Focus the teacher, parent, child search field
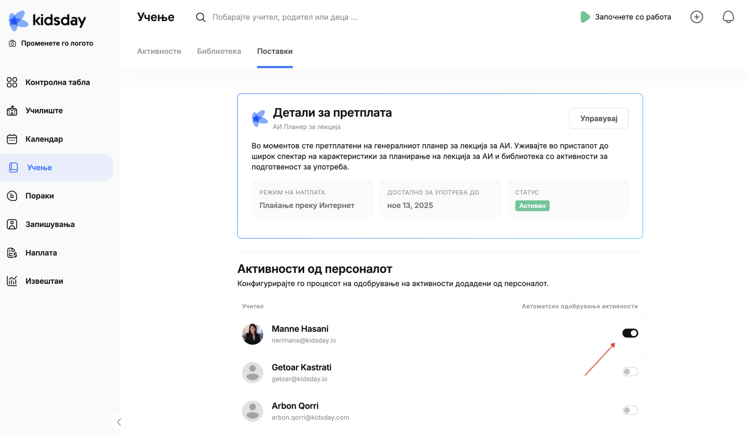The image size is (747, 435). 285,17
